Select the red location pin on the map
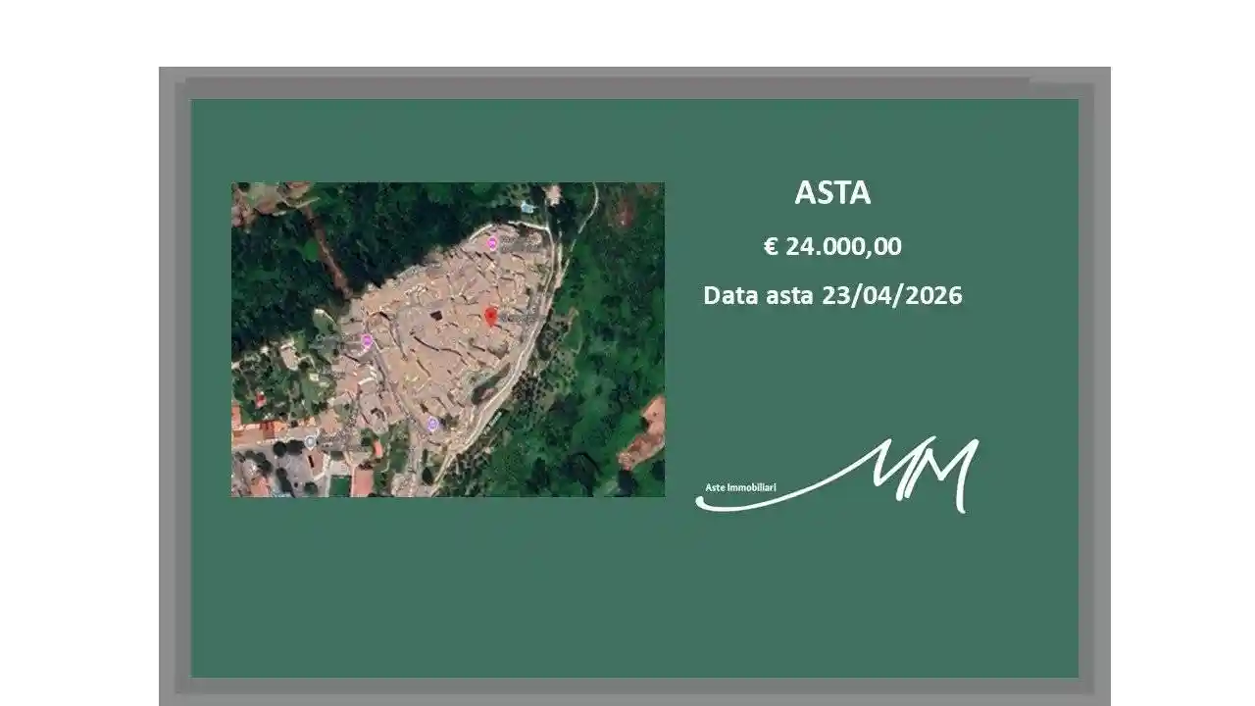This screenshot has height=706, width=1255. coord(490,314)
